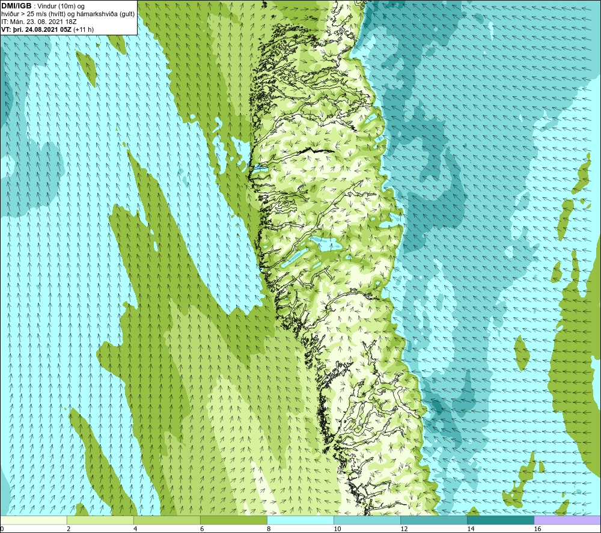Click the dark teal 14–16 m/s legend swatch
The width and height of the screenshot is (601, 533).
[500, 520]
